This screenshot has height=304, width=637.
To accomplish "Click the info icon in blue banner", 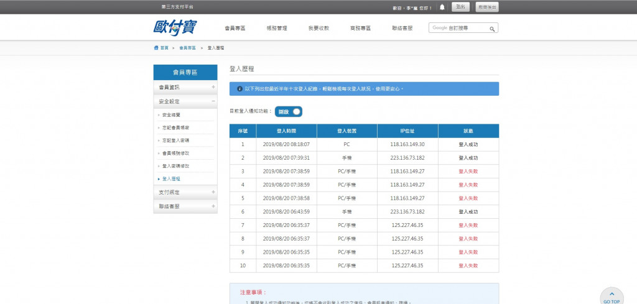I will tap(239, 88).
